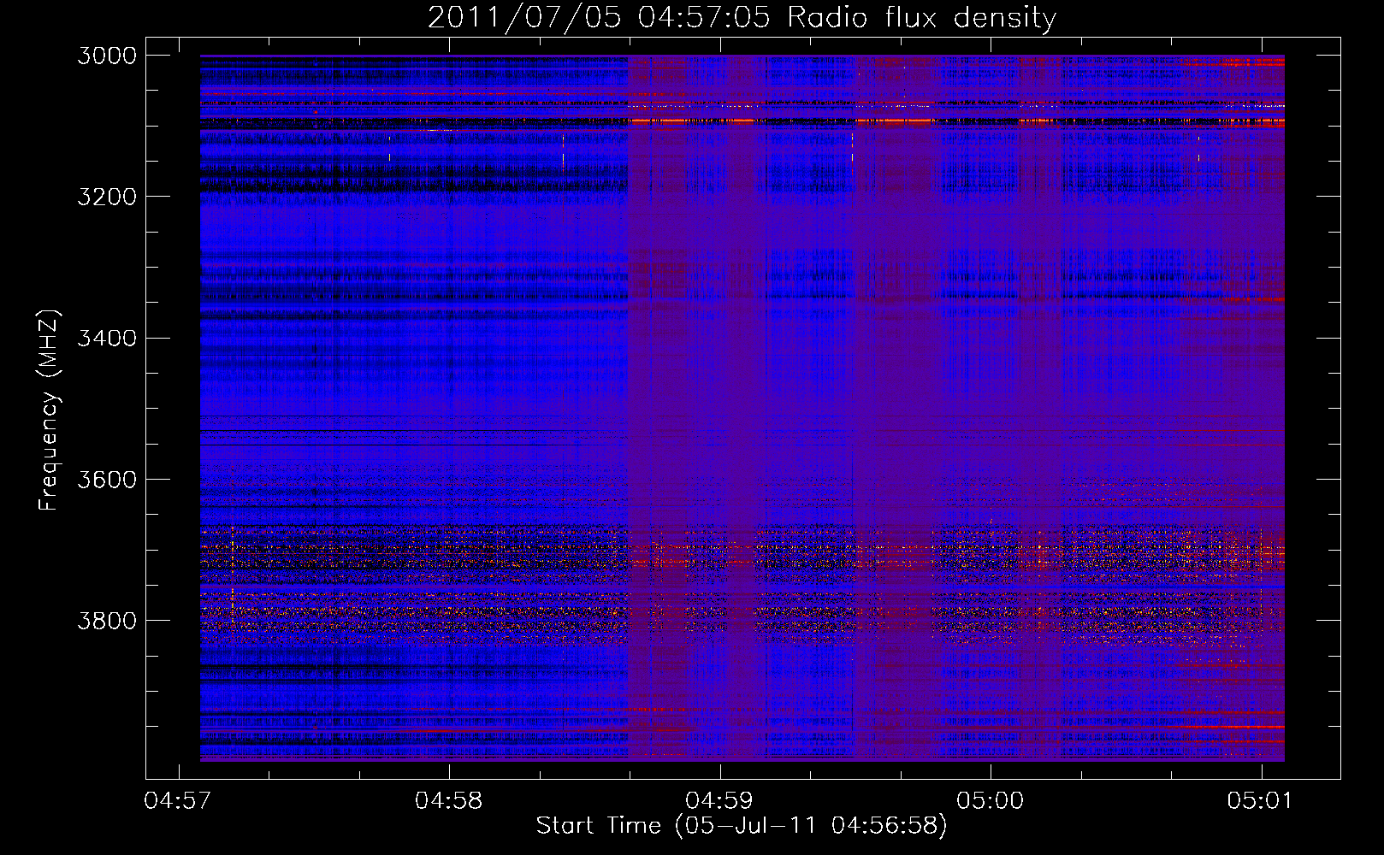
Task: Click the 3600 frequency axis label
Action: 107,479
